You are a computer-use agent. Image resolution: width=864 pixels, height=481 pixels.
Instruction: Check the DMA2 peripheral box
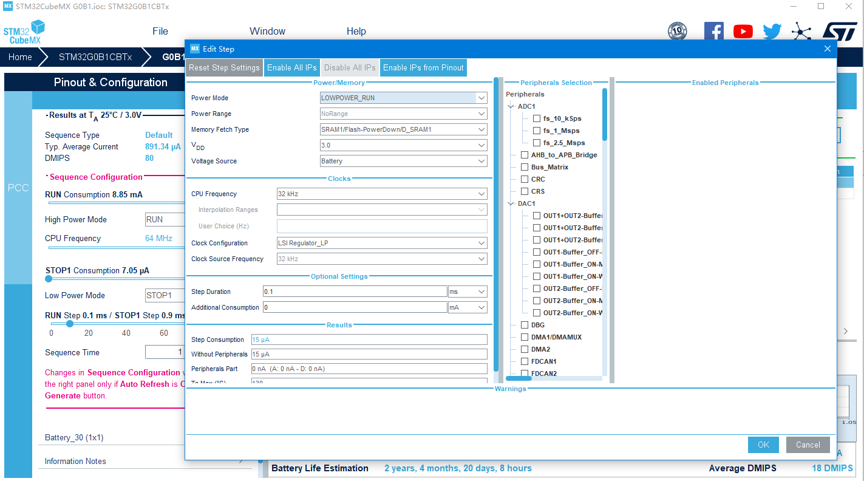525,349
